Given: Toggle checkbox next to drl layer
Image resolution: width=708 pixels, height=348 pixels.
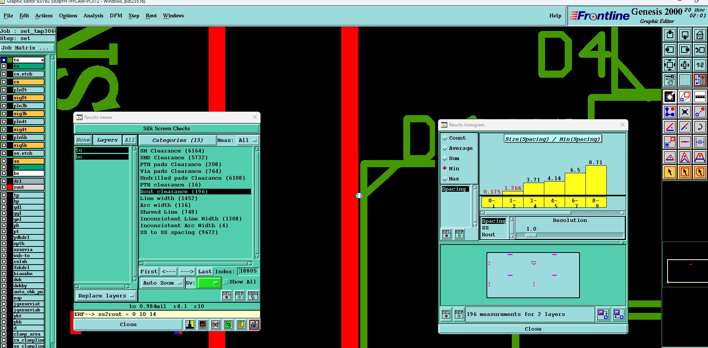Looking at the screenshot, I should [x=4, y=181].
